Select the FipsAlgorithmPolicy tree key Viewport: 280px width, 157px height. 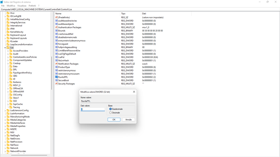[22, 73]
